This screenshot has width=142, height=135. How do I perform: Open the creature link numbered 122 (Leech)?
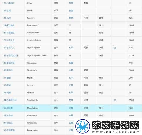click(6, 11)
